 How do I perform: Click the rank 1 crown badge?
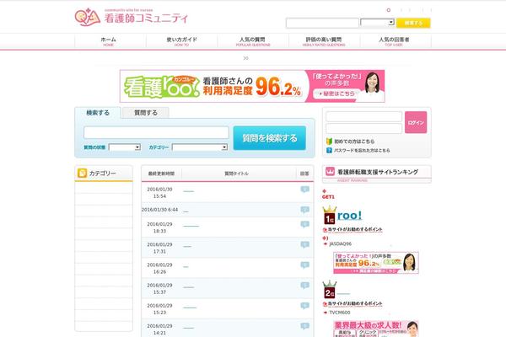330,216
